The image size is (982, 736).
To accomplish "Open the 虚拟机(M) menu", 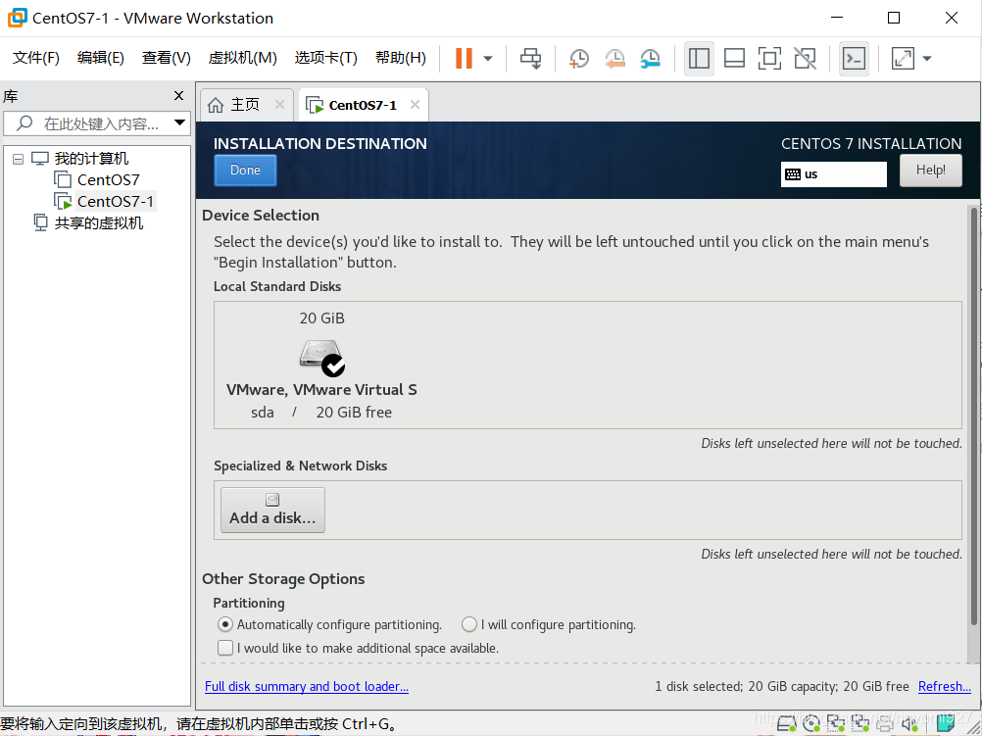I will pos(242,58).
